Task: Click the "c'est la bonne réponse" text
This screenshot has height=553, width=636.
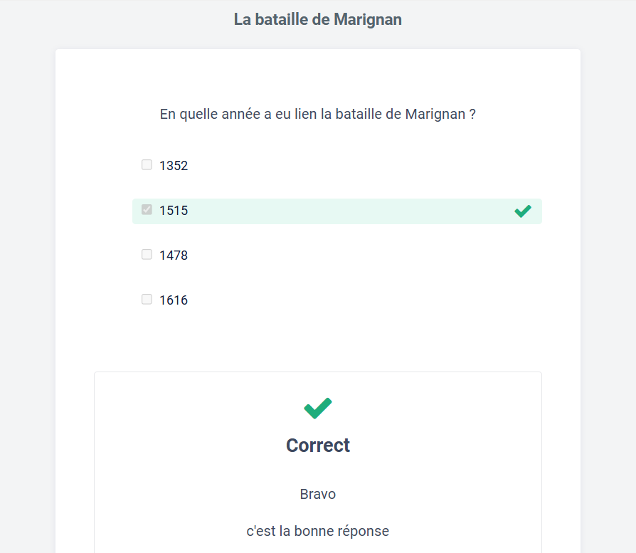Action: pos(318,531)
